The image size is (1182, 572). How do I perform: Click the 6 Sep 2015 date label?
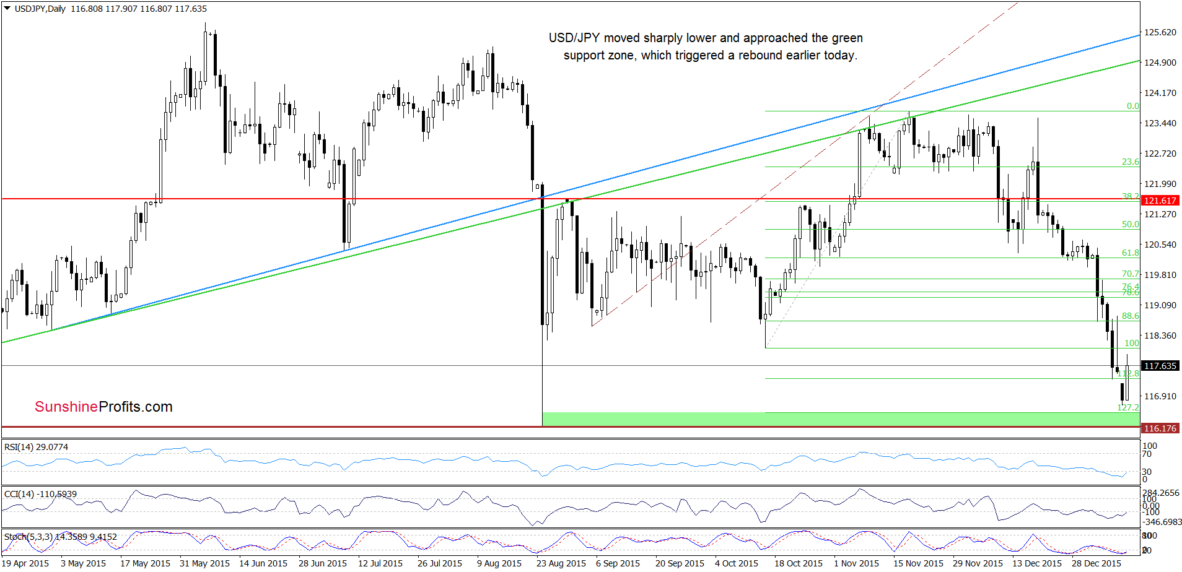618,563
